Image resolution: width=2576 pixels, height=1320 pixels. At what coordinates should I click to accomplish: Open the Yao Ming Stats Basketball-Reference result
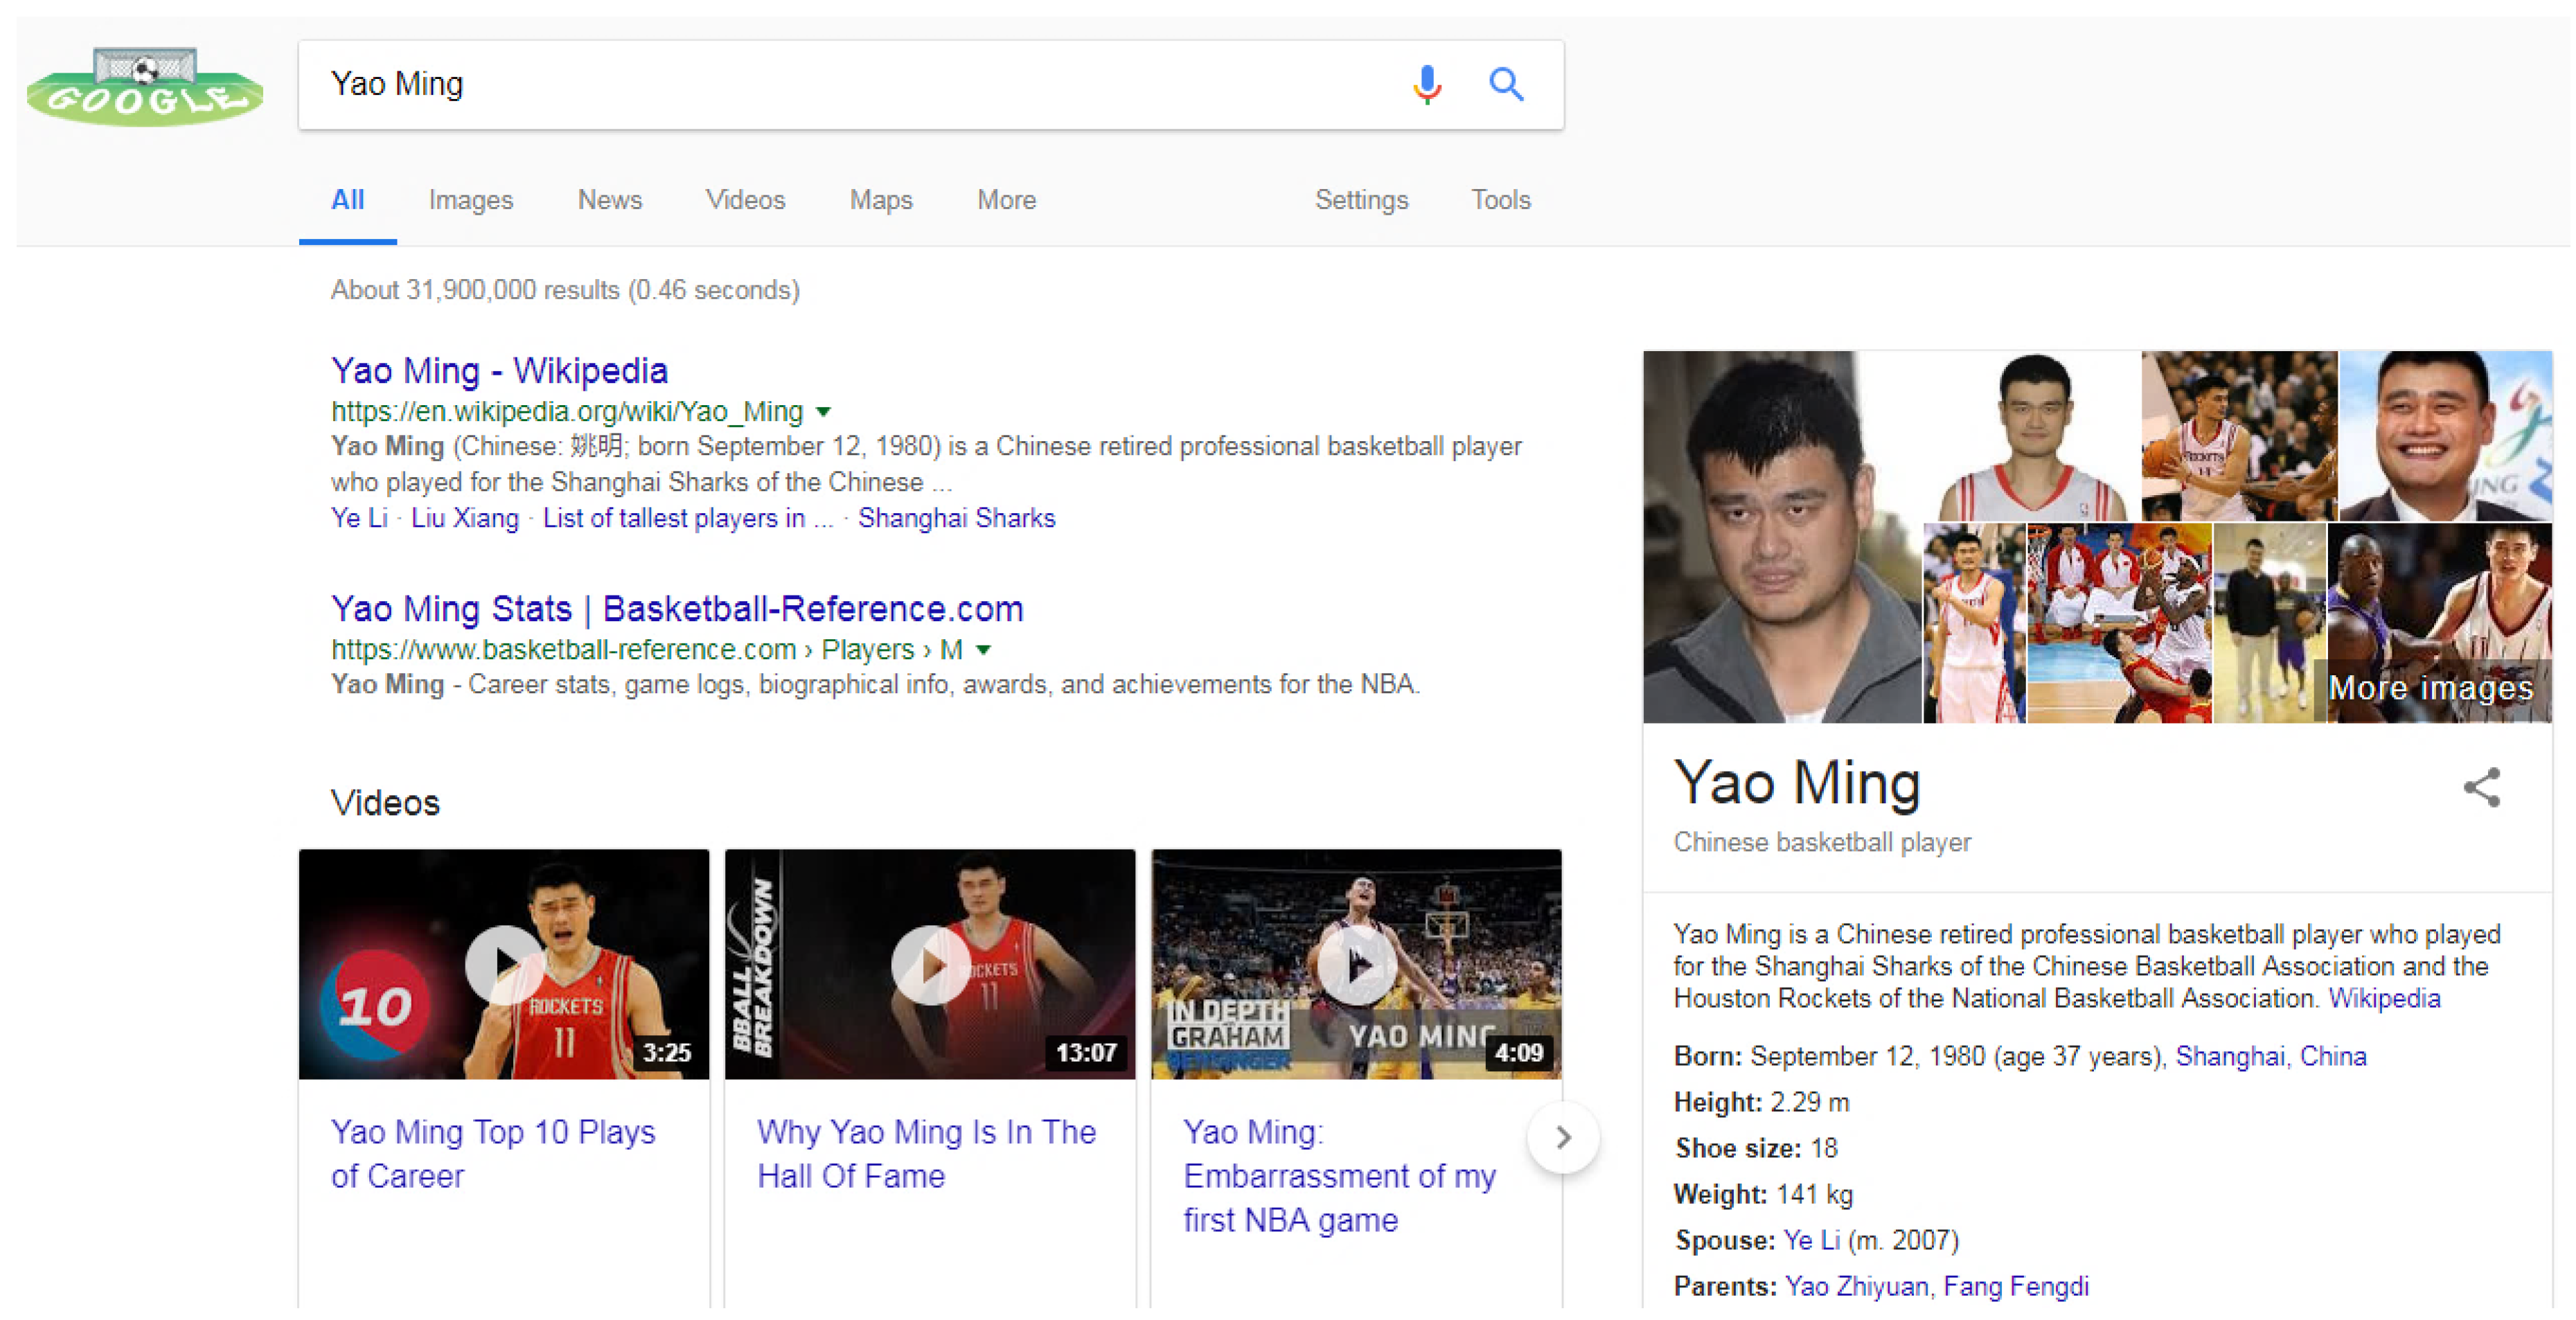[677, 609]
